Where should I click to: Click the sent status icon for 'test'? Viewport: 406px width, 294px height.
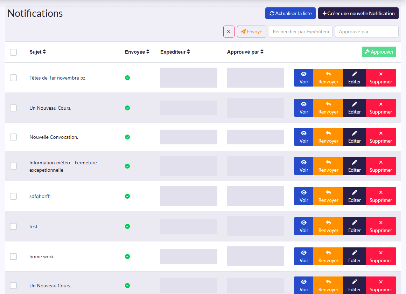pyautogui.click(x=127, y=226)
